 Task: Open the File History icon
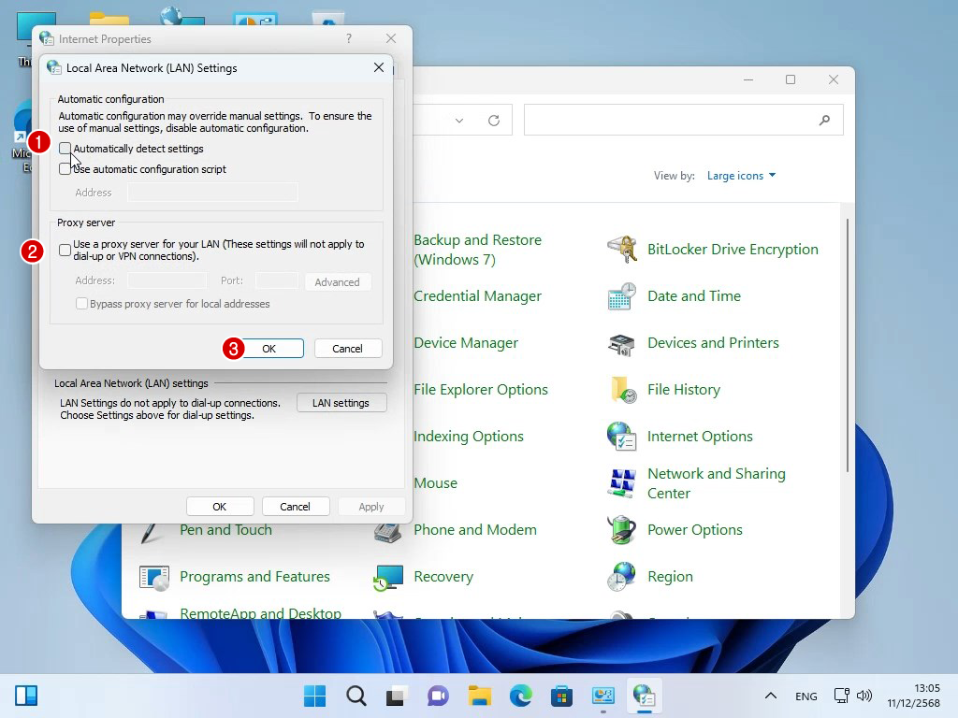622,390
